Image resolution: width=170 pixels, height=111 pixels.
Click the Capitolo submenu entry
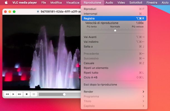tap(114, 106)
